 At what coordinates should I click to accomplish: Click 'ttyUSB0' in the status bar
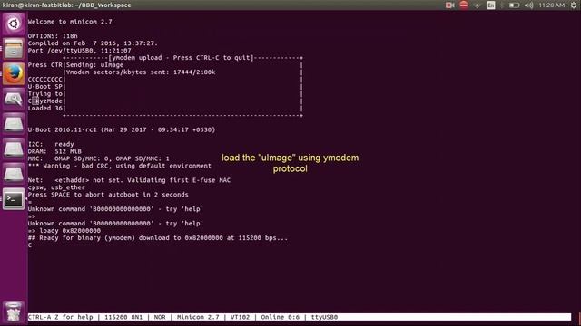324,317
